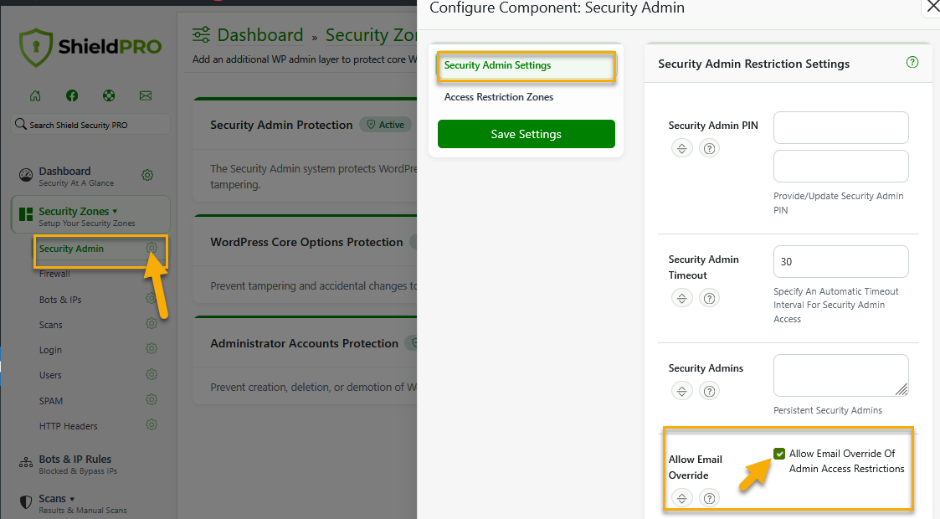Open help icon for Security Admin PIN
The width and height of the screenshot is (940, 519).
(709, 149)
